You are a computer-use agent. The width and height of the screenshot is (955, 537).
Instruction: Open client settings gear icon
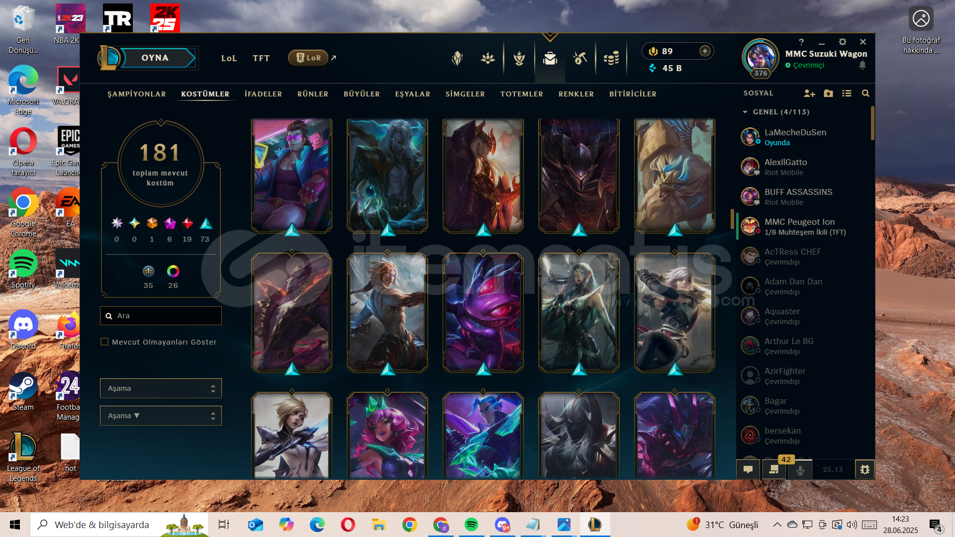tap(842, 42)
